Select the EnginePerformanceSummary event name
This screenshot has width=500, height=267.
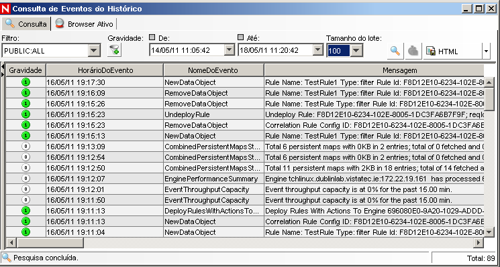pyautogui.click(x=213, y=179)
